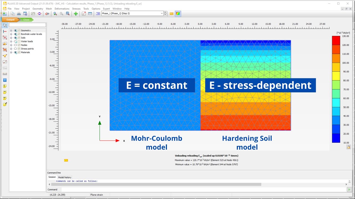Click the red 130.00 legend color band
Viewport: 355px width, 199px height.
[336, 40]
